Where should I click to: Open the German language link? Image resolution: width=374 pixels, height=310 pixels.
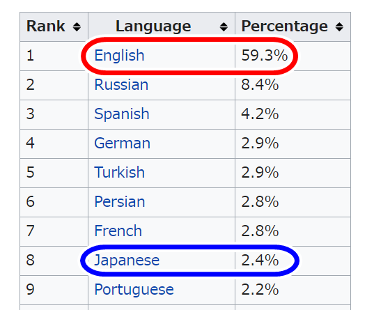(x=122, y=144)
